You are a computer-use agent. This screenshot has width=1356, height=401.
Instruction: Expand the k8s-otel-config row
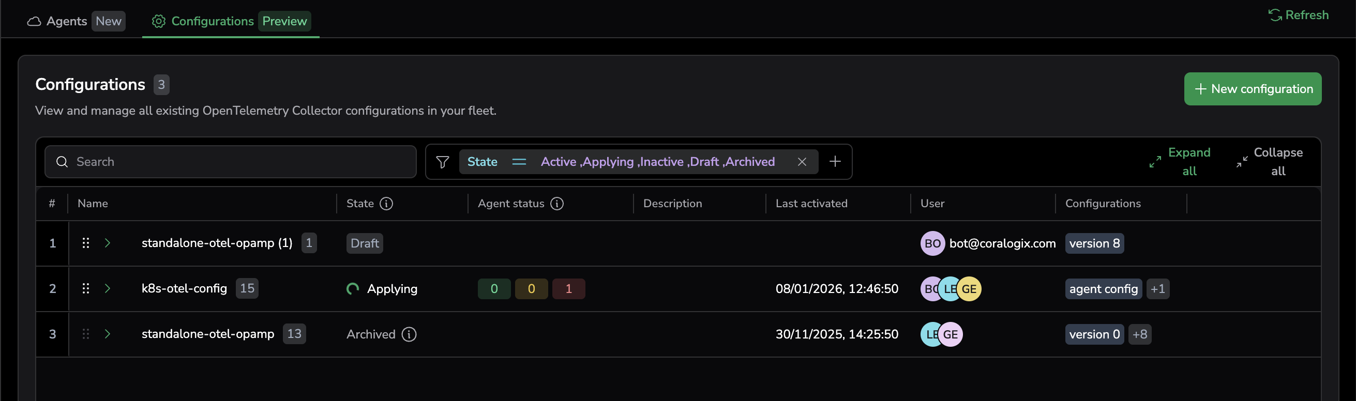[x=108, y=288]
